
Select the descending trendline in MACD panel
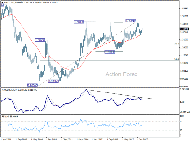click(120, 94)
